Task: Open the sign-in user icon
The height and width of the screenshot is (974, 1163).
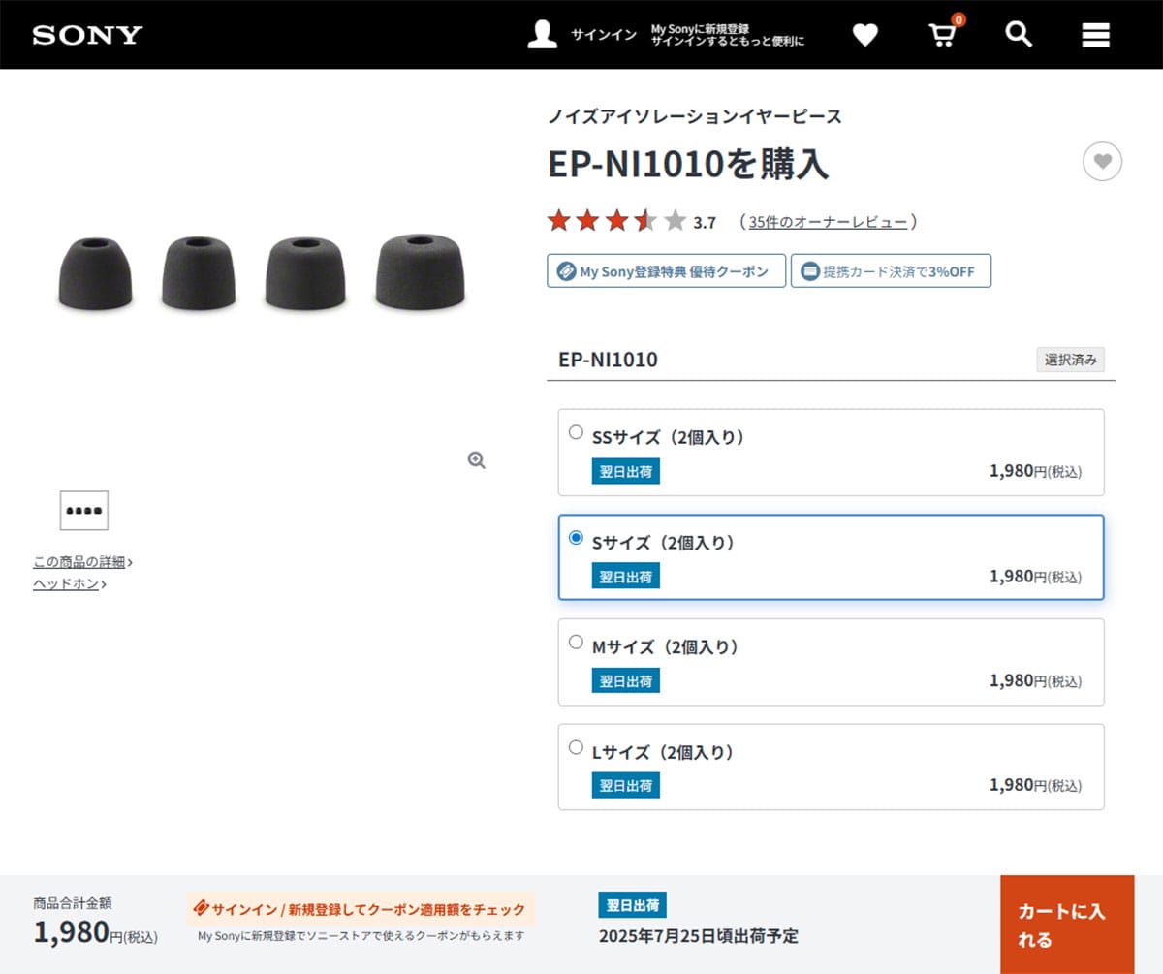Action: click(x=542, y=34)
